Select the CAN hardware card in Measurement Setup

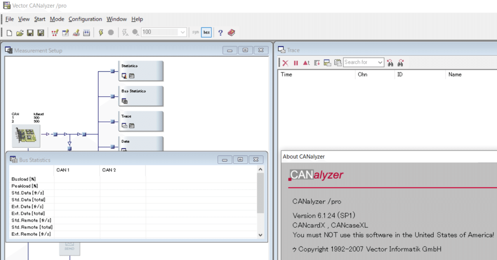(26, 136)
